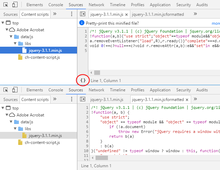Click 'Line 1, Column 1' status in upper panel
The image size is (220, 170).
(106, 81)
